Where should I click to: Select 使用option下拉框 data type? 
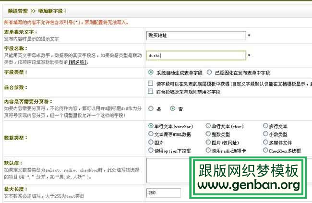[x=151, y=150]
